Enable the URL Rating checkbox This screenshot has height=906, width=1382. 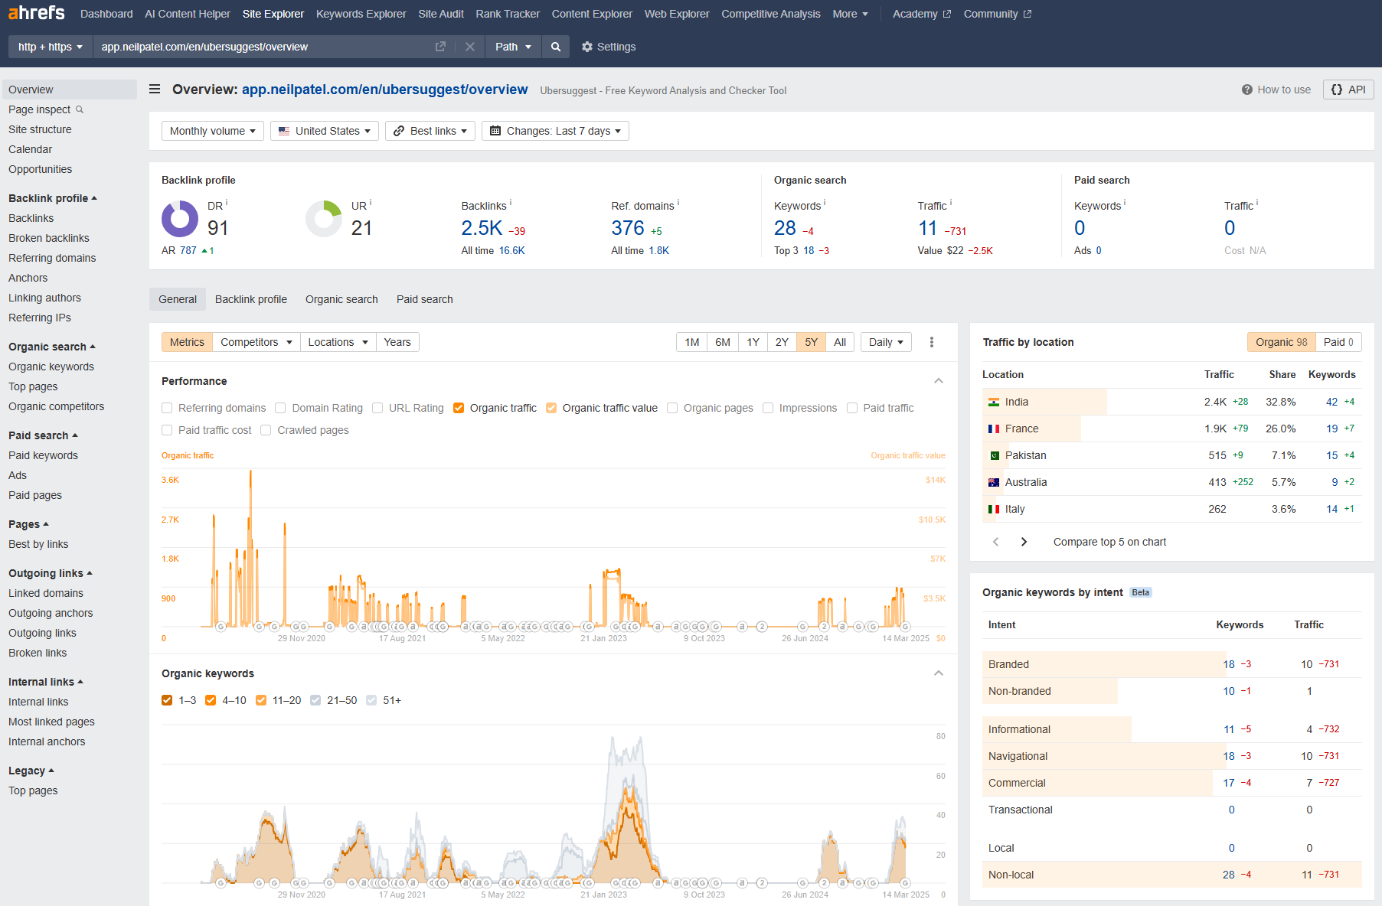(377, 408)
